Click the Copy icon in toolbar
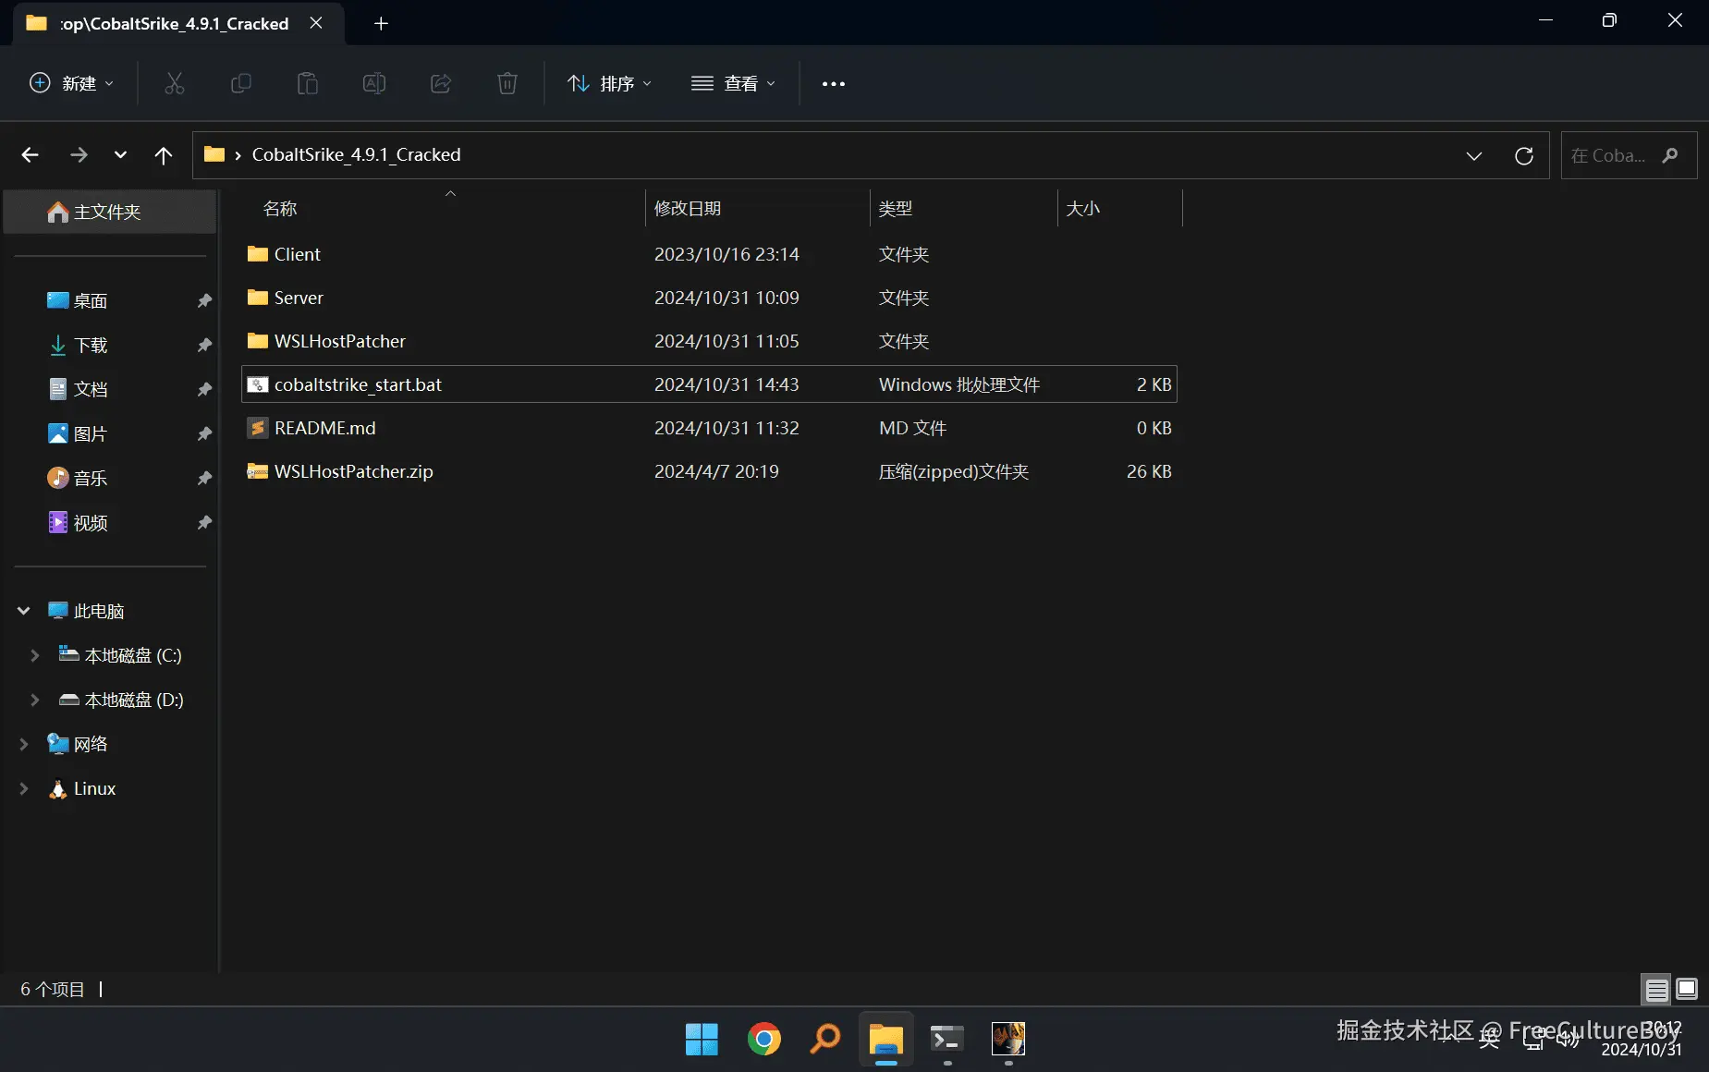The image size is (1709, 1072). point(240,84)
